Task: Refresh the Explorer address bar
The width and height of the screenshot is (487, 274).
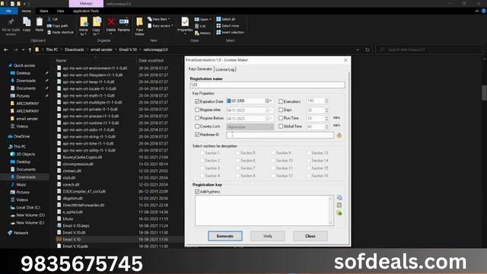Action: click(368, 49)
